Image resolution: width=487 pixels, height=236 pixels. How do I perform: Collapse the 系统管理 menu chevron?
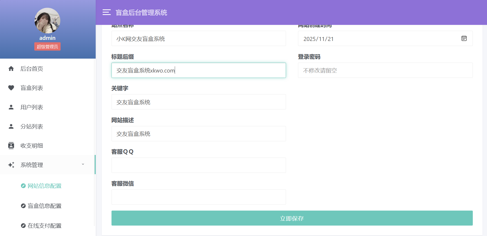click(x=83, y=164)
